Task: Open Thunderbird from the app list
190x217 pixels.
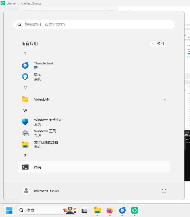Action: pyautogui.click(x=94, y=66)
